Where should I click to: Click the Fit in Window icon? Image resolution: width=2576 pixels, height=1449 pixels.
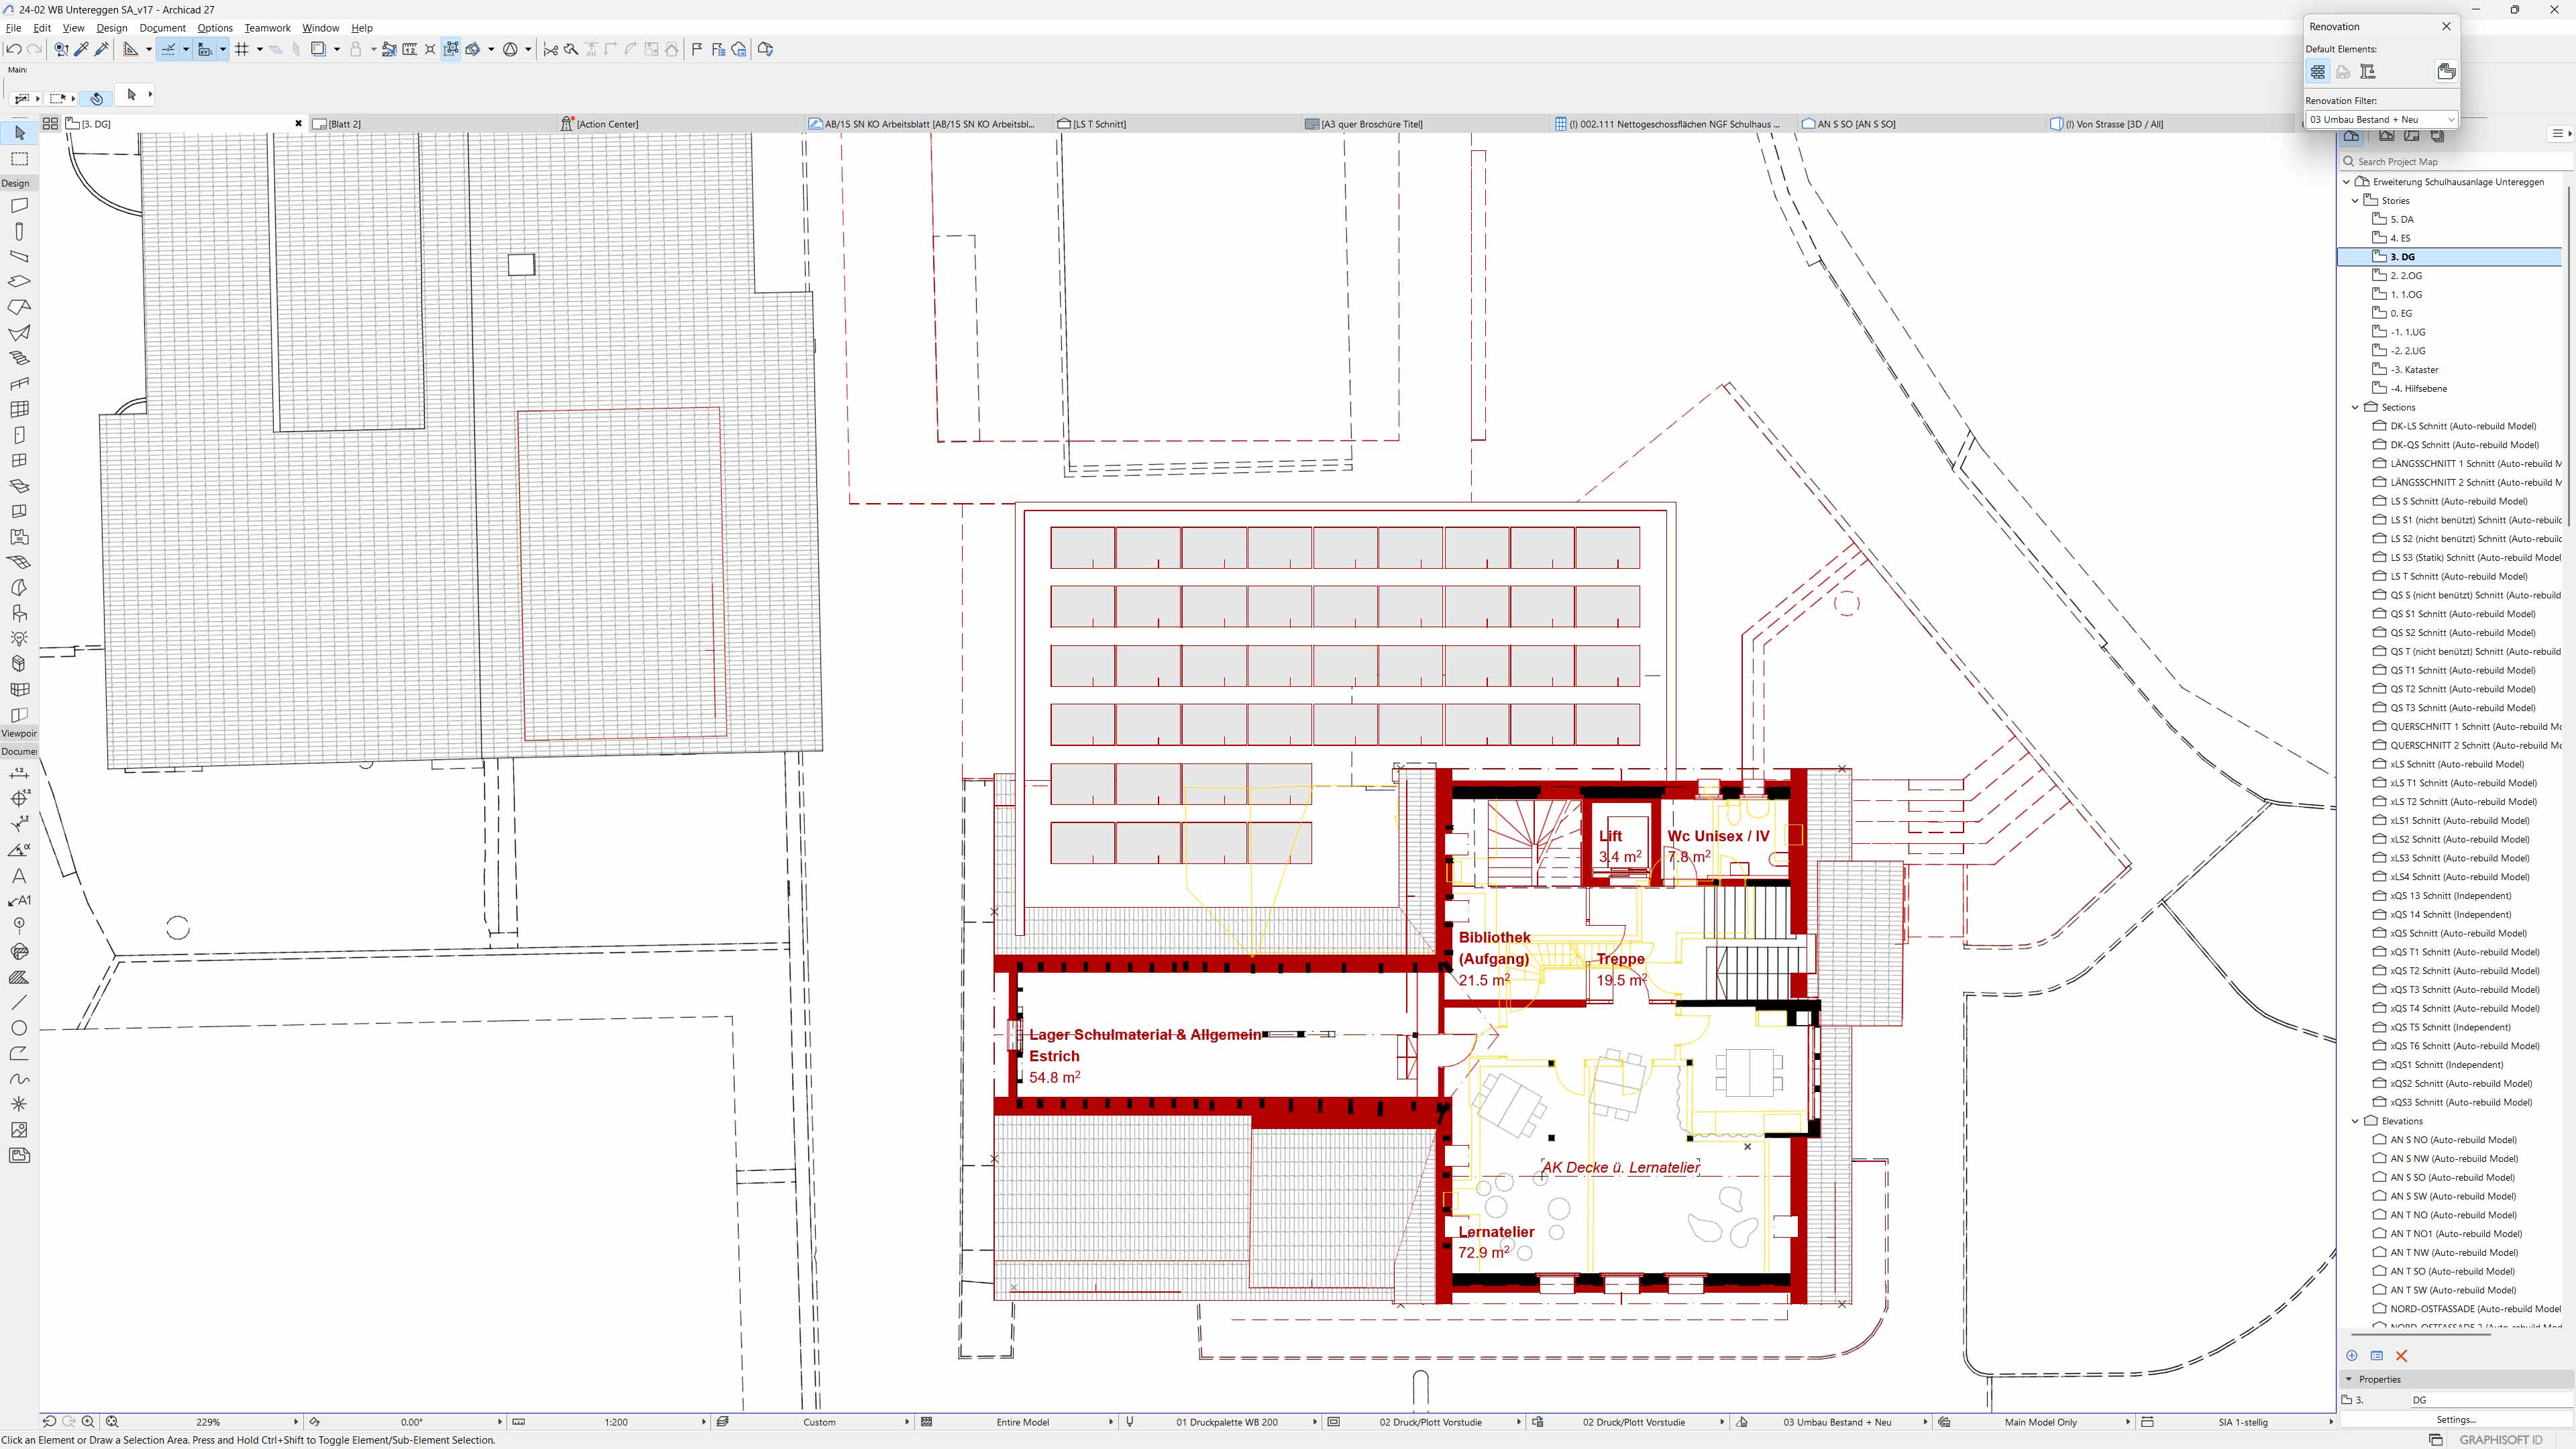coord(112,1421)
